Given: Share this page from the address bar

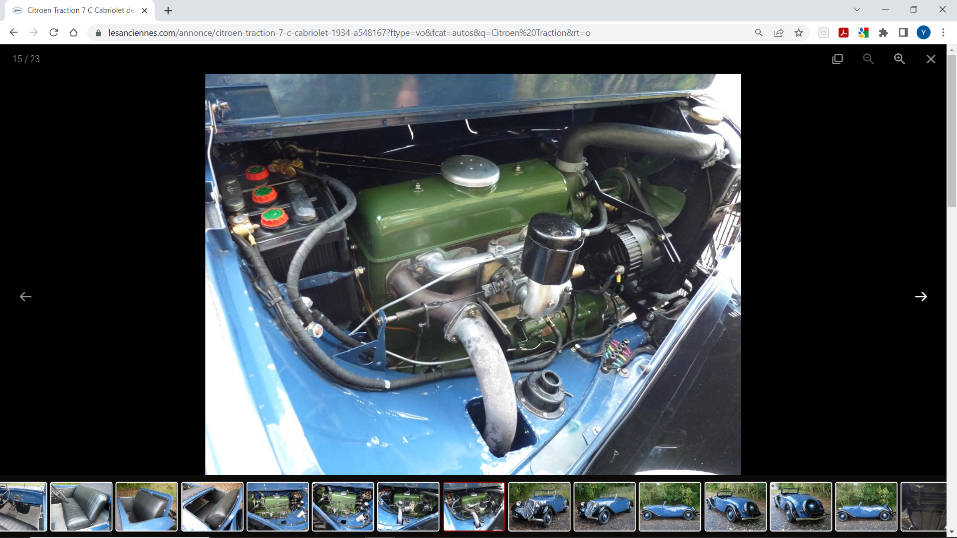Looking at the screenshot, I should (x=779, y=33).
